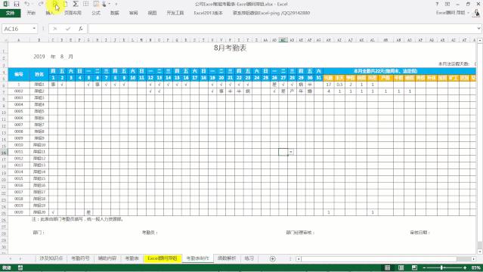Click the Redo arrow icon

41,4
